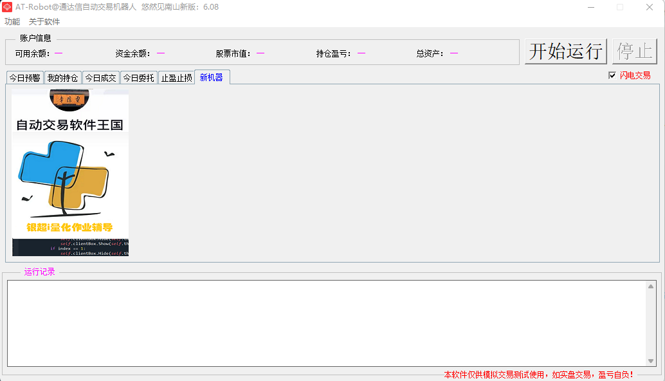Click the round signboard photo above the software title
Viewport: 665px width, 381px height.
[69, 100]
